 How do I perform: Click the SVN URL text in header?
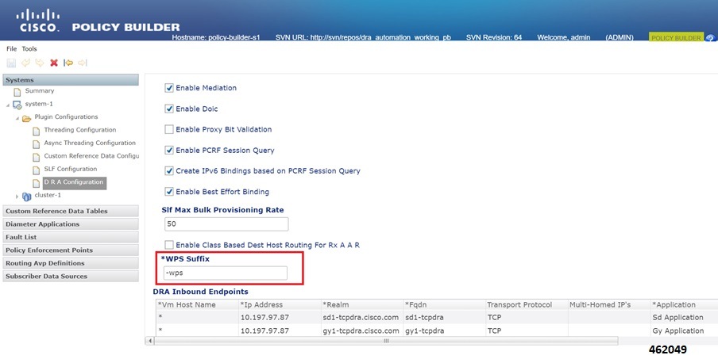coord(363,37)
